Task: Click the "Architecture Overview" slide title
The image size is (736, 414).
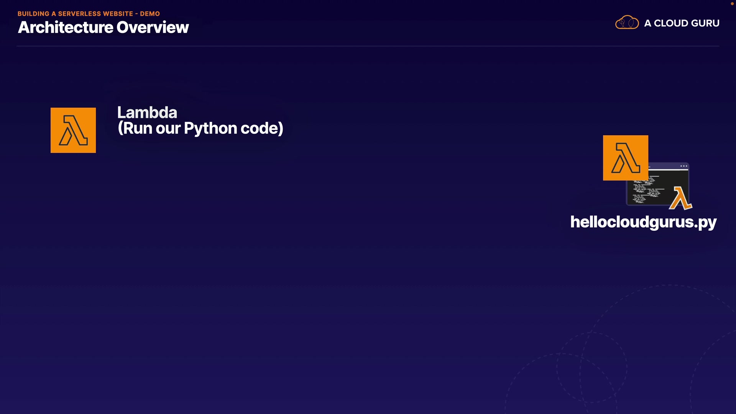Action: click(103, 28)
